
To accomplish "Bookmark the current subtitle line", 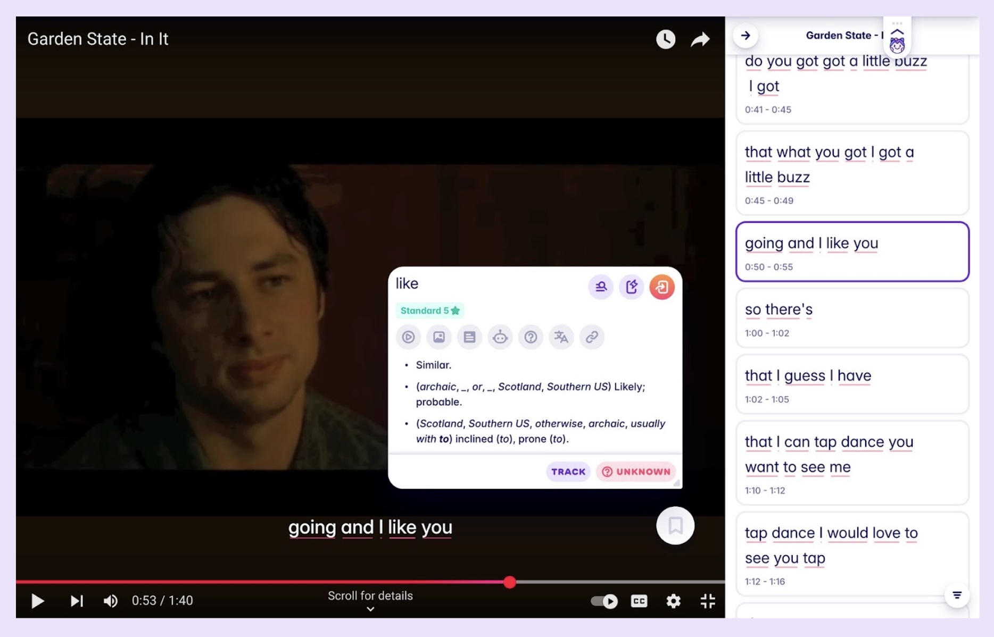I will click(675, 526).
